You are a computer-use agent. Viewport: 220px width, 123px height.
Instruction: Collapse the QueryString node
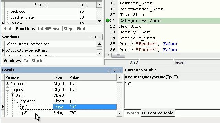tap(13, 101)
